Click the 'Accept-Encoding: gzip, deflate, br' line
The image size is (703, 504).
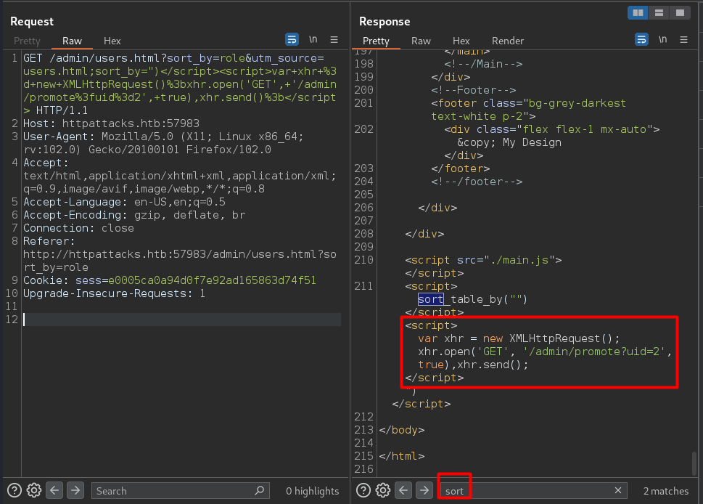[x=134, y=215]
